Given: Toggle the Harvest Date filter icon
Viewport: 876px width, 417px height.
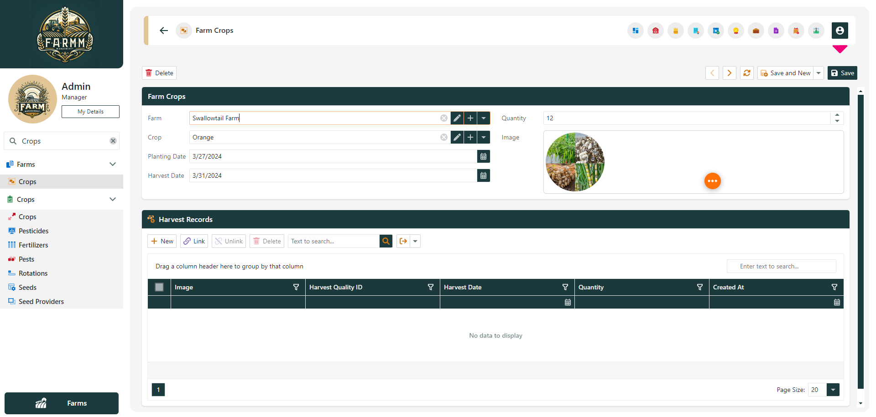Looking at the screenshot, I should [x=565, y=287].
